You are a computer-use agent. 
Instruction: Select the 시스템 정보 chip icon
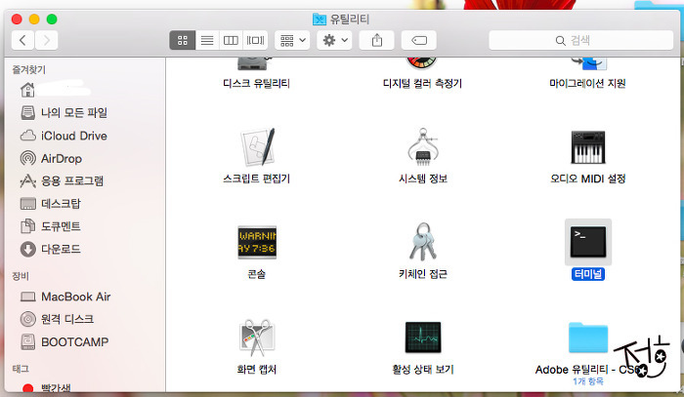[423, 146]
